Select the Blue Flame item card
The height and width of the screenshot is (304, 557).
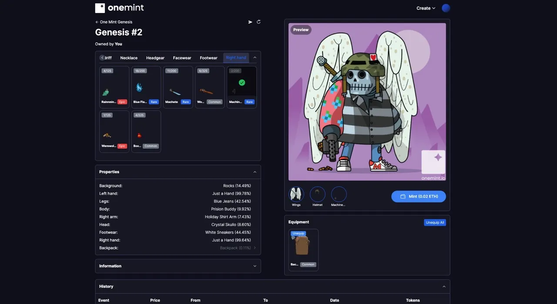click(x=146, y=87)
